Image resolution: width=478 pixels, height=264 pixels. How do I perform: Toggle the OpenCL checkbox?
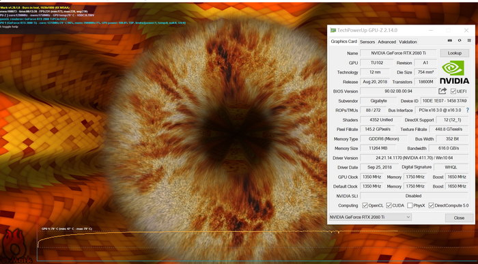365,205
